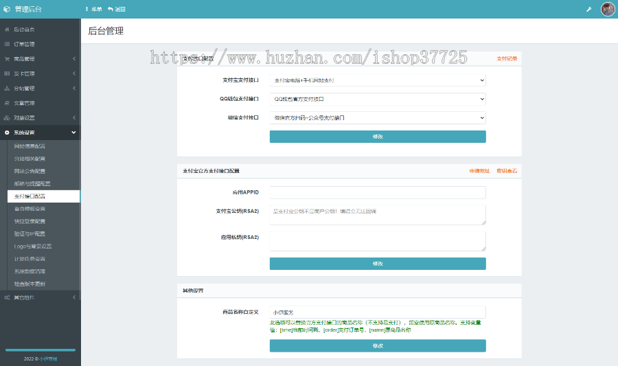This screenshot has width=618, height=366.
Task: Click the gear icon beside 系统设置
Action: (x=7, y=132)
